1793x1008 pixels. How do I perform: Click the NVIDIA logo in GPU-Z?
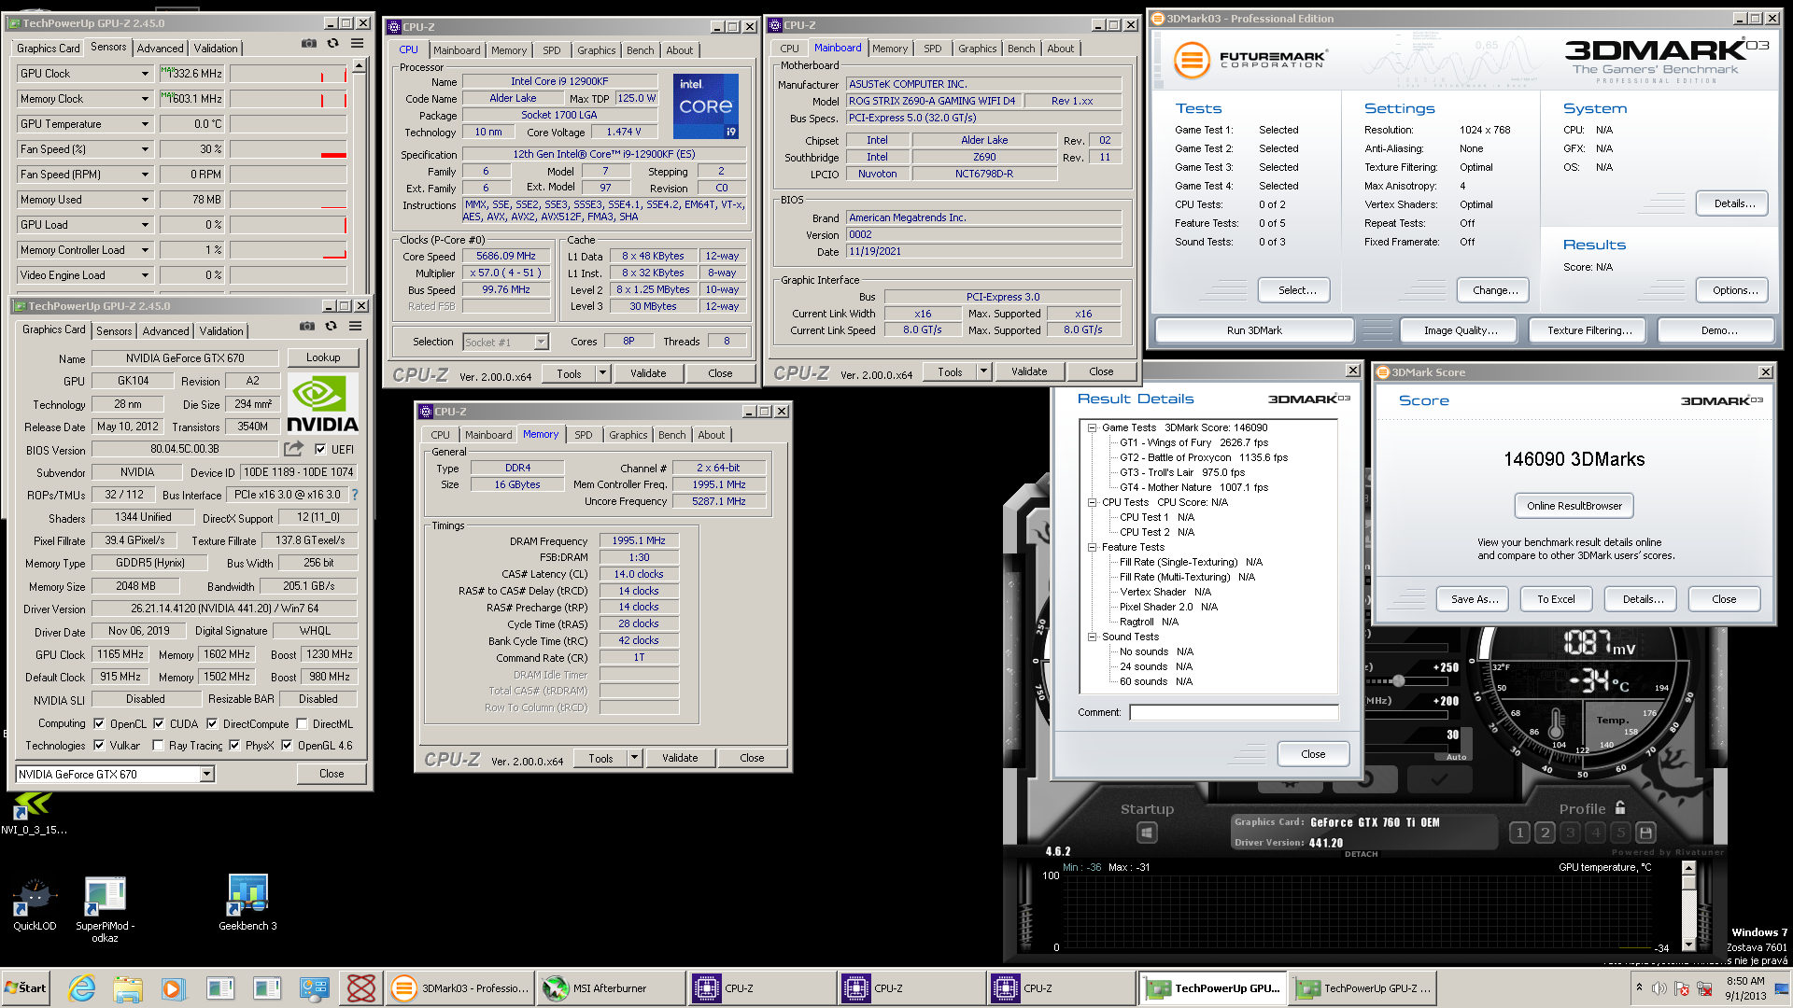tap(322, 404)
